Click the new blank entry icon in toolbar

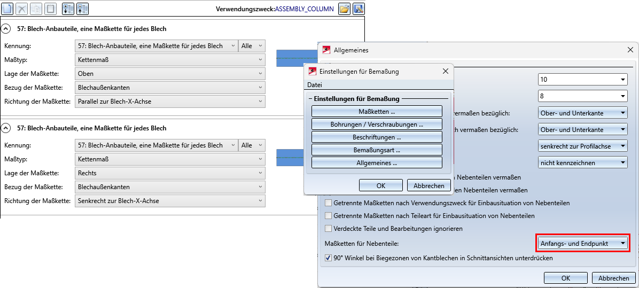pyautogui.click(x=8, y=9)
